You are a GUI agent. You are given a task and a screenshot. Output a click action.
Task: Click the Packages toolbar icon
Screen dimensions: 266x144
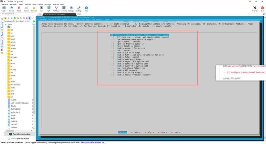[x=71, y=9]
